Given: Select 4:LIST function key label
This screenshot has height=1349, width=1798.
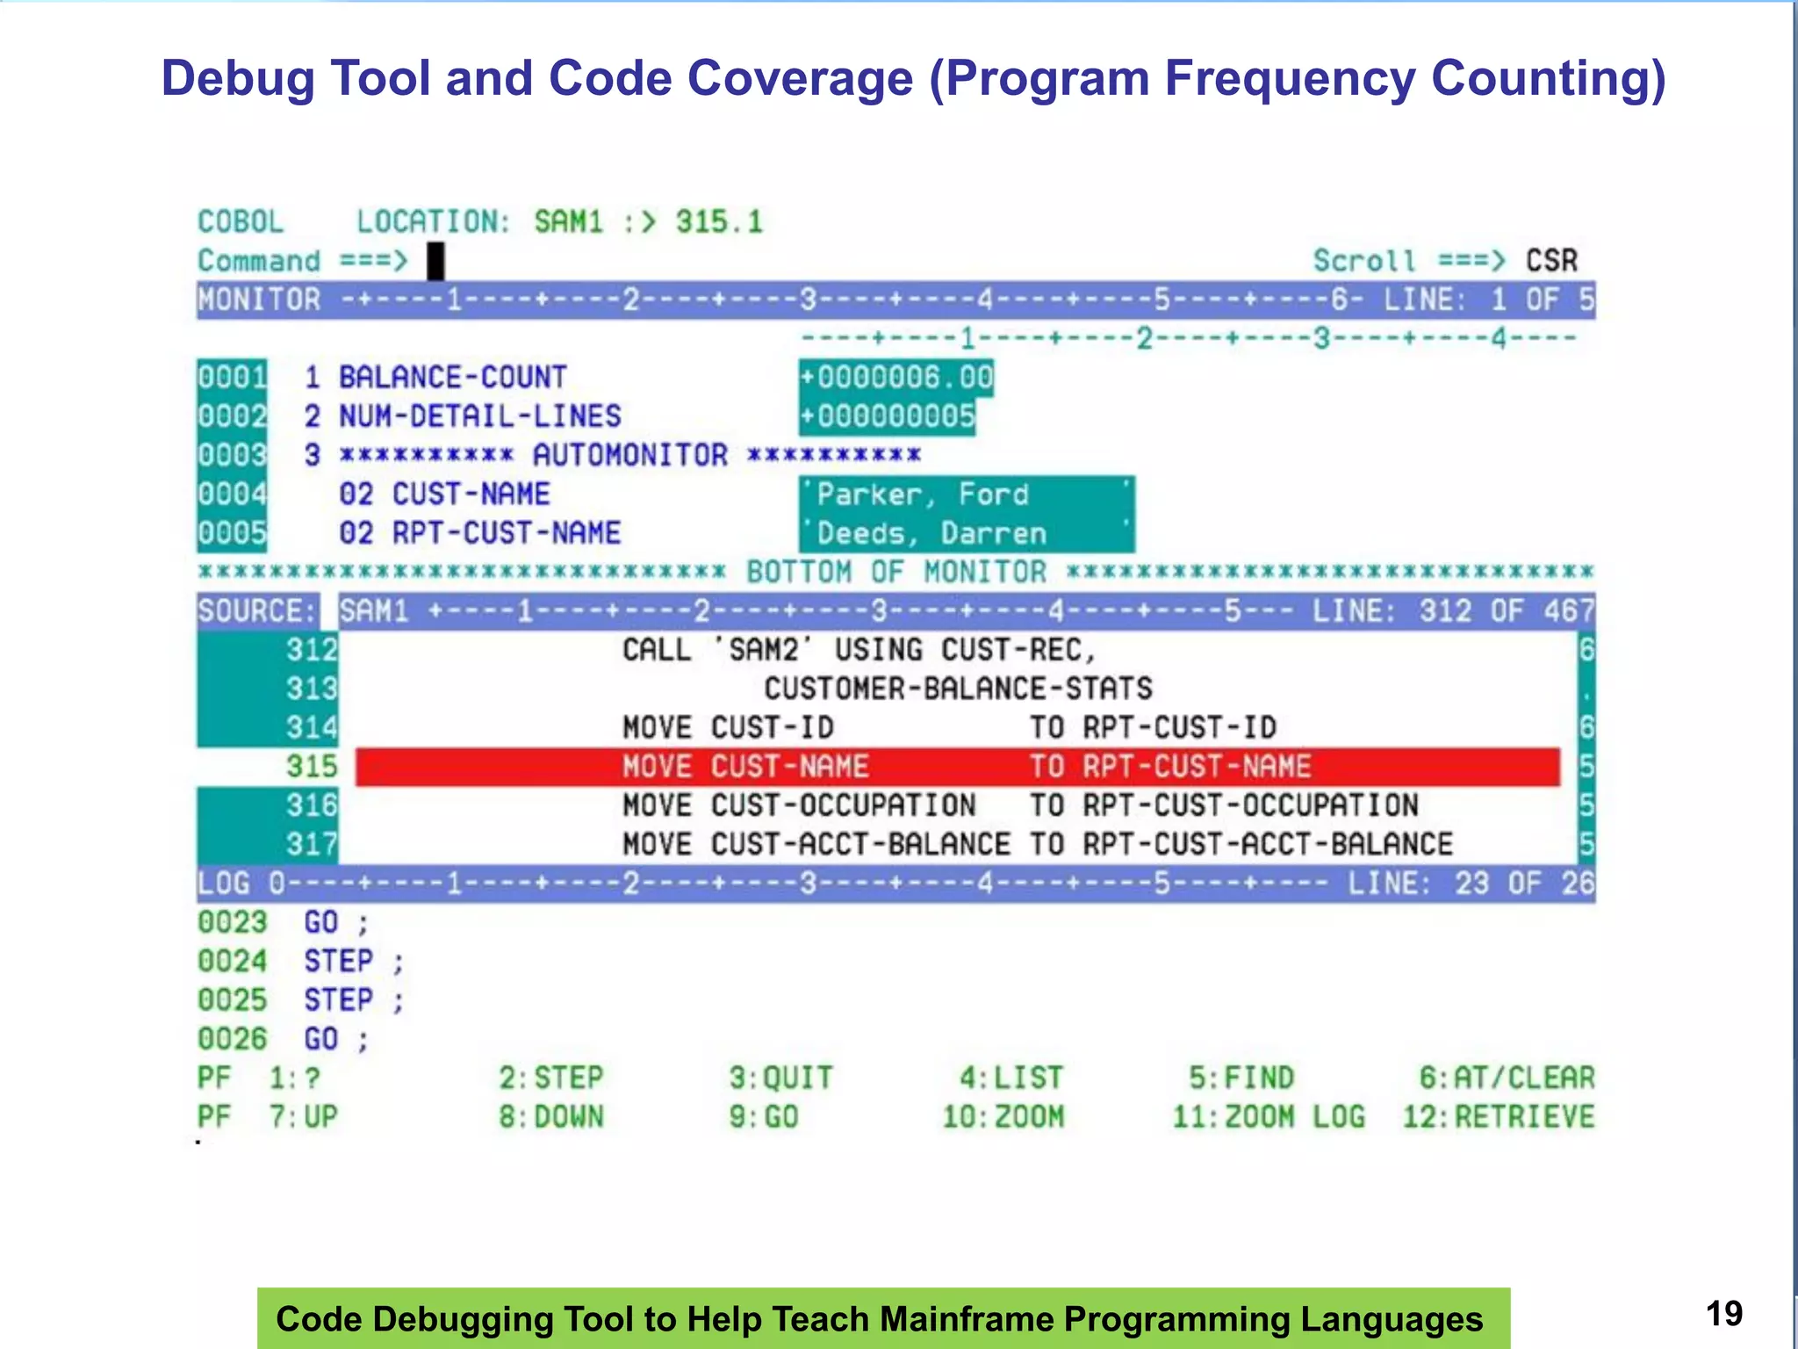Looking at the screenshot, I should [x=1010, y=1078].
